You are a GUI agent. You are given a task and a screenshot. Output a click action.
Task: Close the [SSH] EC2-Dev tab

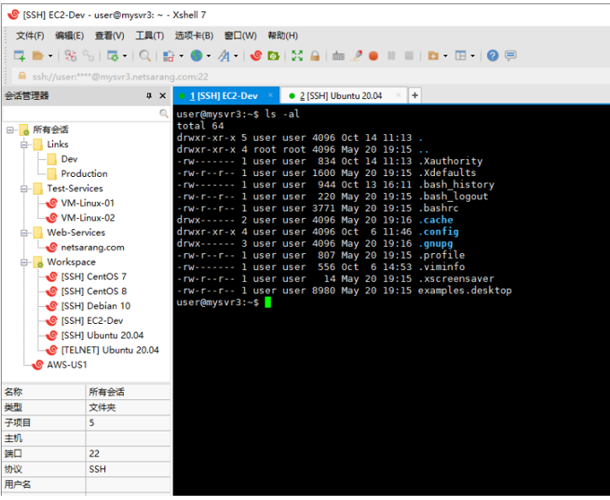(271, 95)
